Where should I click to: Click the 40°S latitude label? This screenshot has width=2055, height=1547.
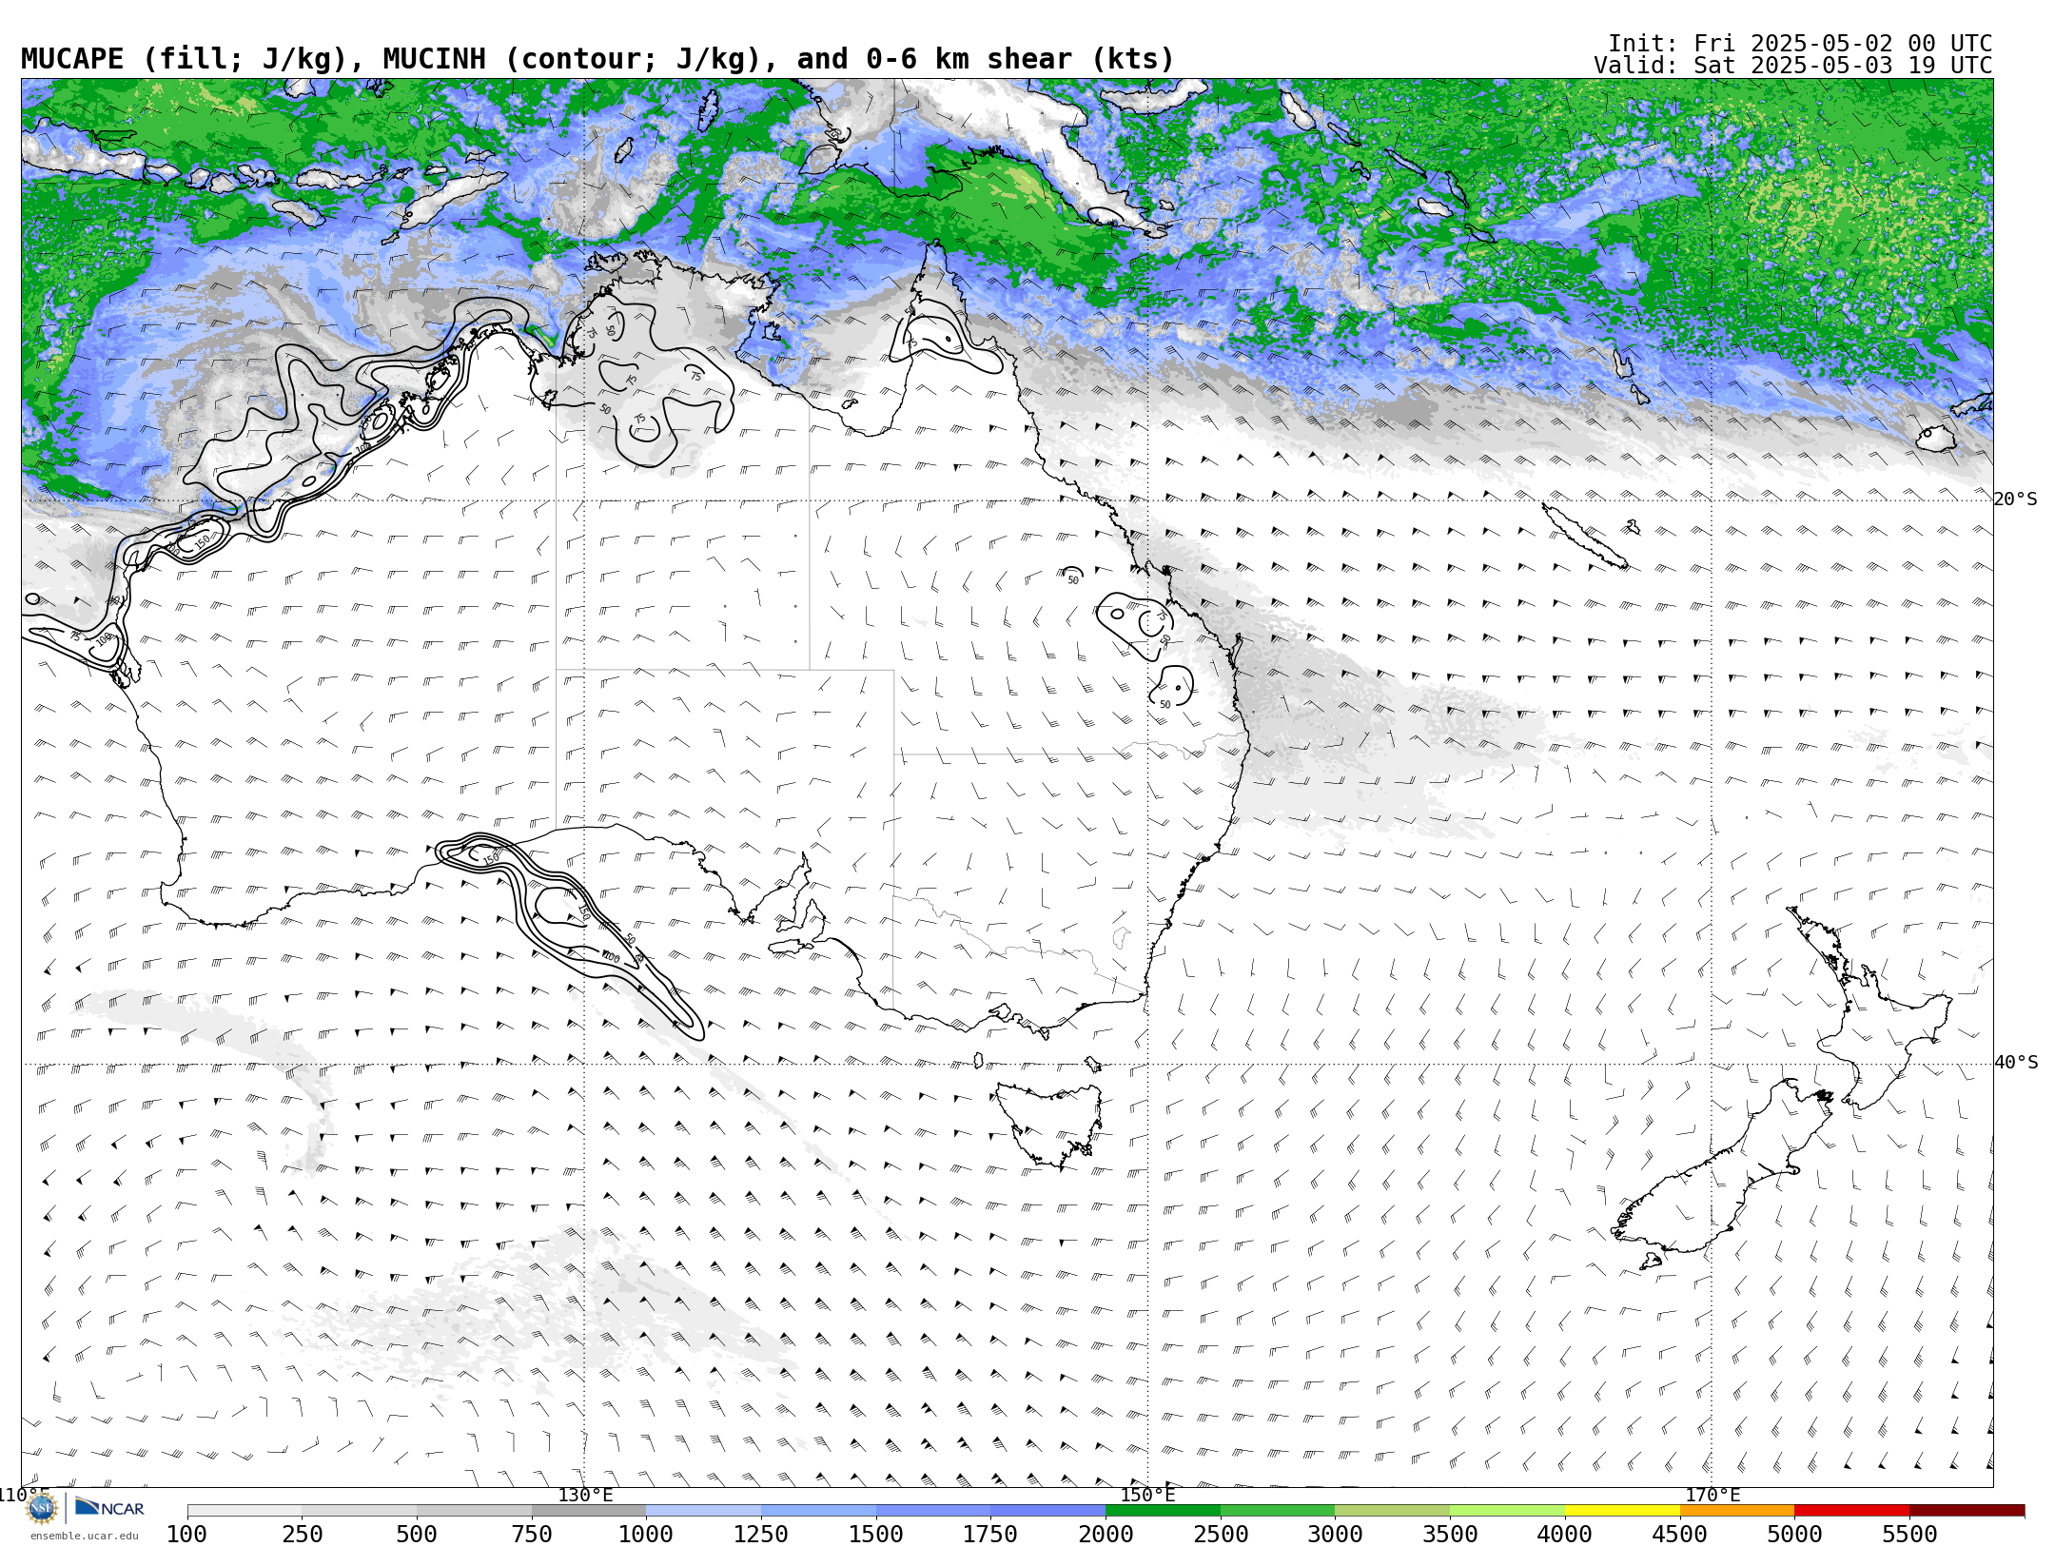click(x=2015, y=1063)
